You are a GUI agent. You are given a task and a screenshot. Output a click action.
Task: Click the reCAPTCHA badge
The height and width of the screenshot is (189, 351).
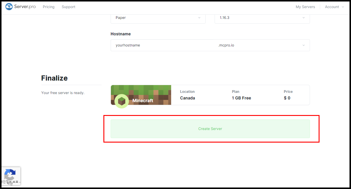click(x=11, y=176)
